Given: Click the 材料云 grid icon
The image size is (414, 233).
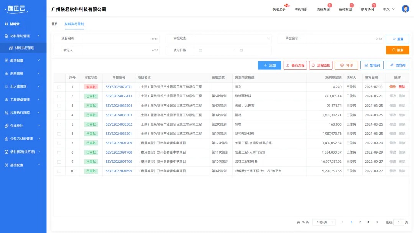Looking at the screenshot, I should click(7, 24).
